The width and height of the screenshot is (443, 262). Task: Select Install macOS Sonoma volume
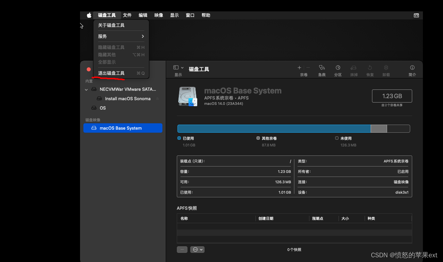coord(123,99)
